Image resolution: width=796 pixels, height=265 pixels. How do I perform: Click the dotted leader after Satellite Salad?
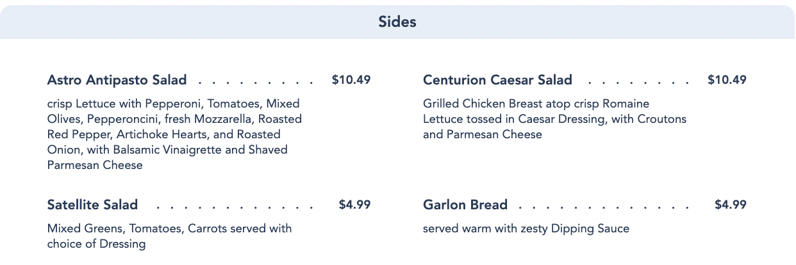click(235, 207)
